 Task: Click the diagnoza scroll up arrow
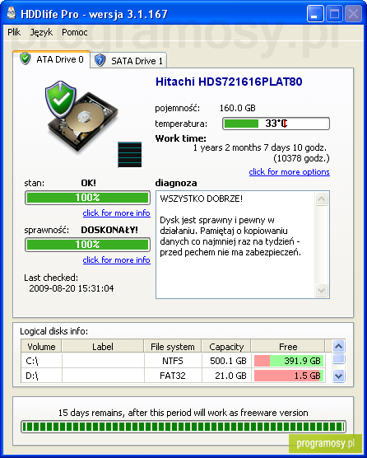[x=321, y=199]
